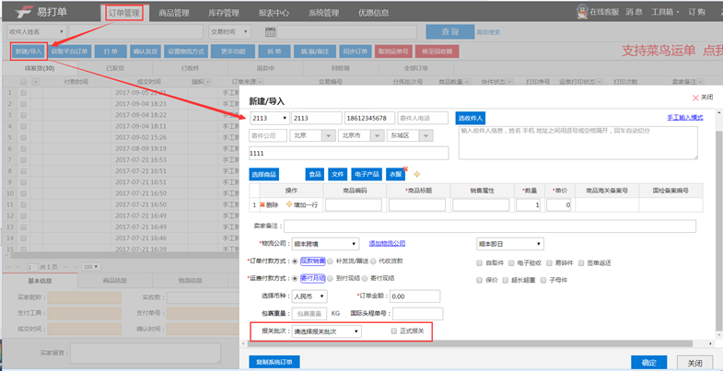Screen dimensions: 723x371
Task: Click red X on 衣服 category tag
Action: [405, 168]
